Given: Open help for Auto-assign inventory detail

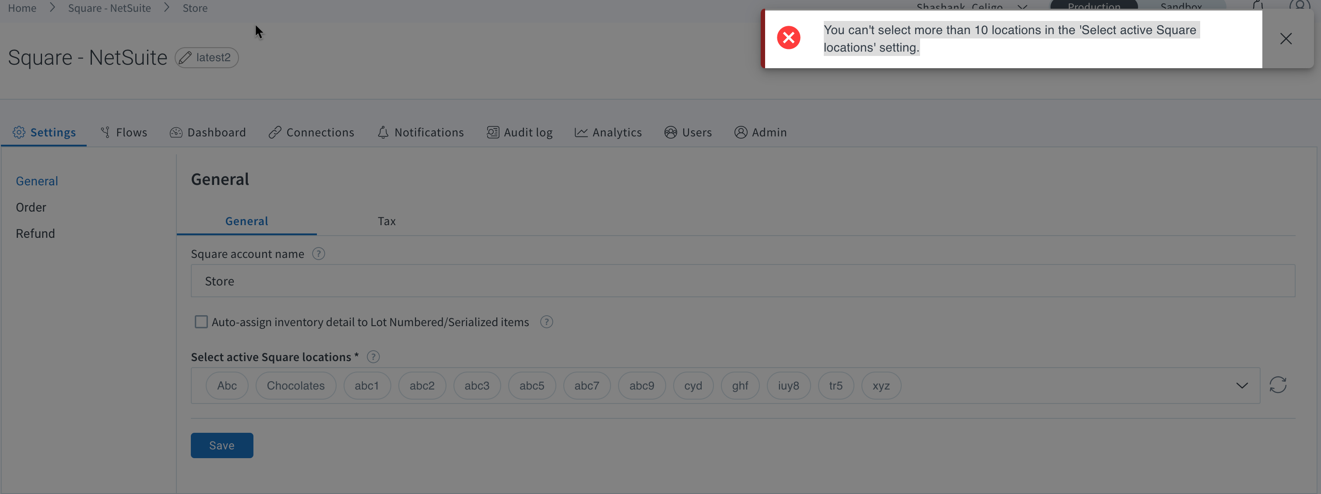Looking at the screenshot, I should pyautogui.click(x=546, y=322).
